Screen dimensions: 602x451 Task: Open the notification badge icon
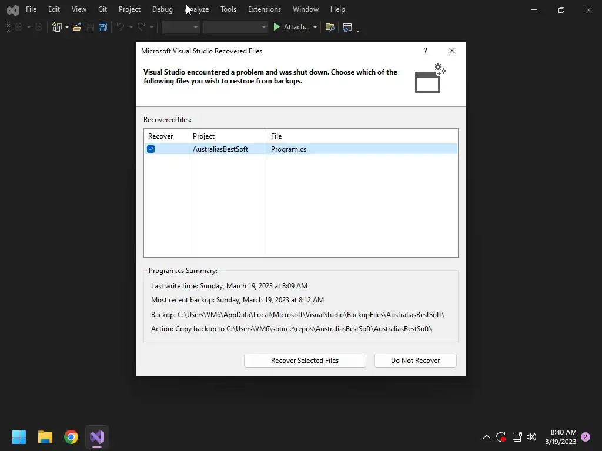click(x=586, y=437)
